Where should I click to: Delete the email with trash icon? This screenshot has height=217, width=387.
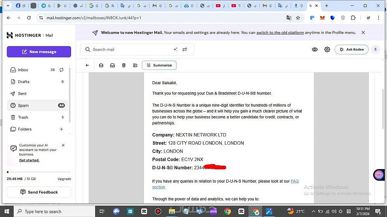click(x=124, y=65)
